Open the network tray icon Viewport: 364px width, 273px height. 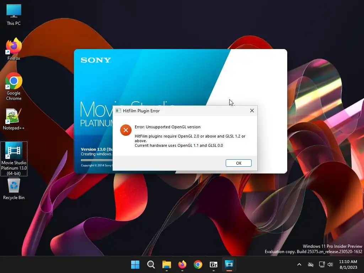322,264
